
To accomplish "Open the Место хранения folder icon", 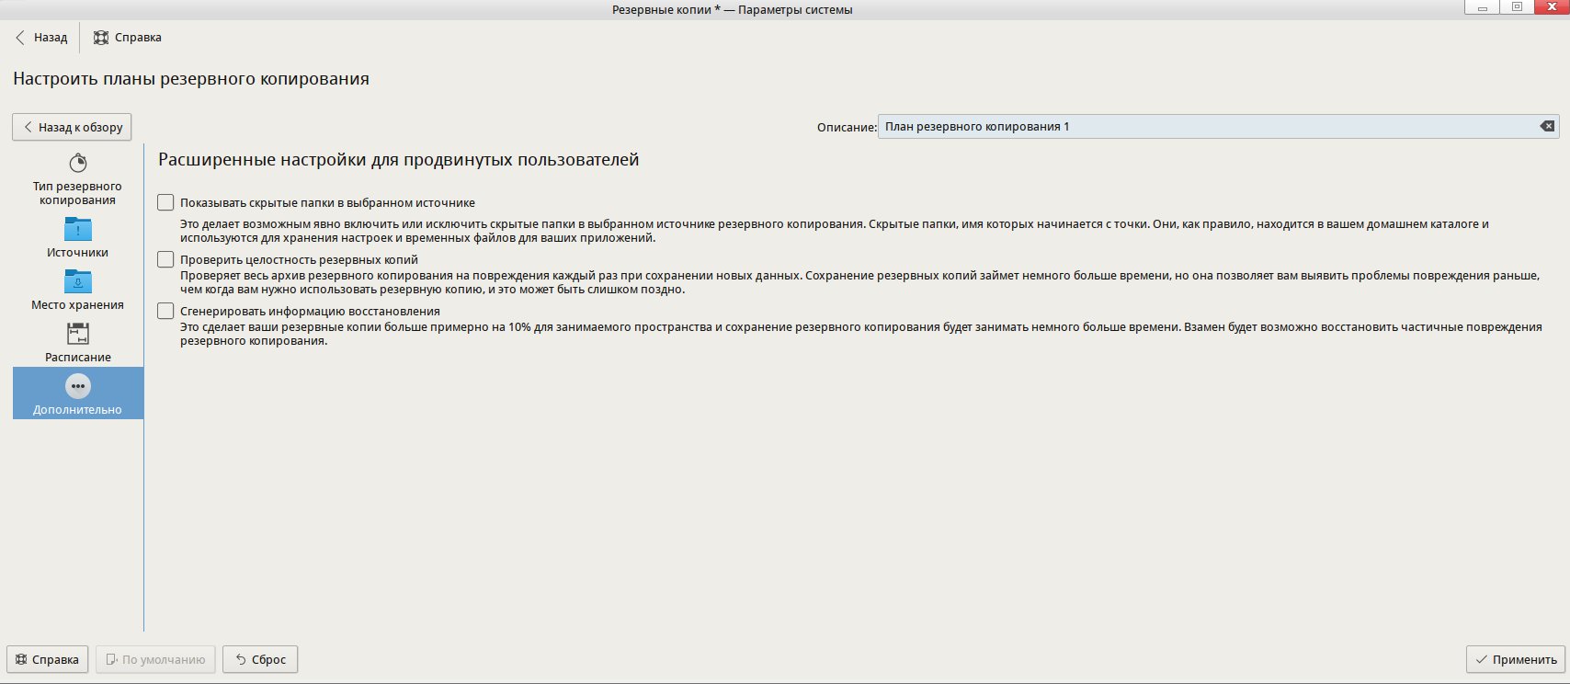I will [x=78, y=280].
